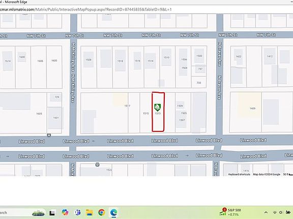
Task: Click the mountain image in the search box
Action: (38, 213)
